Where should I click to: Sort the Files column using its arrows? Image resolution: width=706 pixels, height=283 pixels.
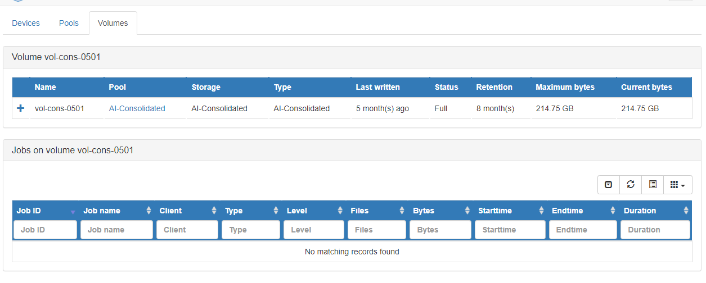tap(402, 211)
